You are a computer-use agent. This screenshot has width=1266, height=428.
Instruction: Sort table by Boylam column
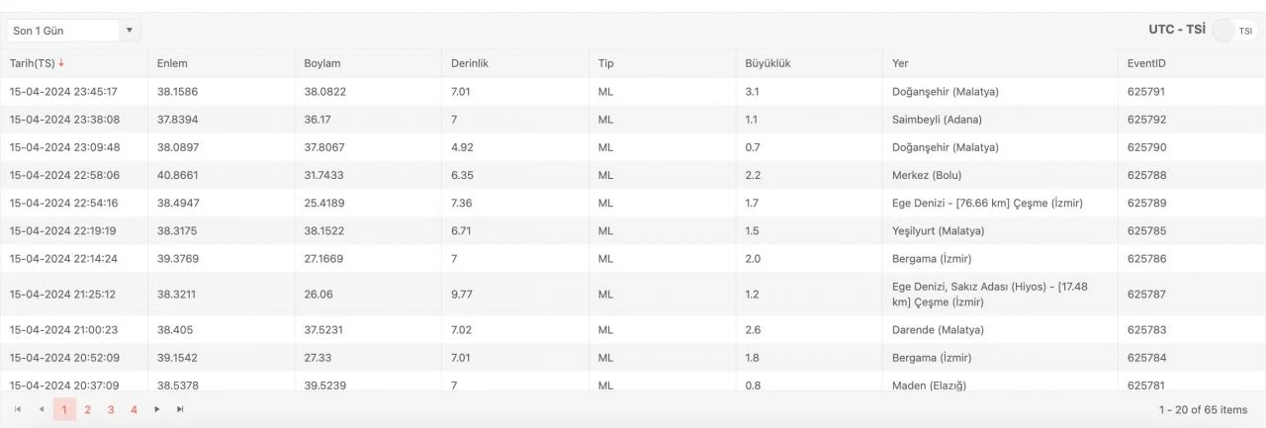pos(322,63)
